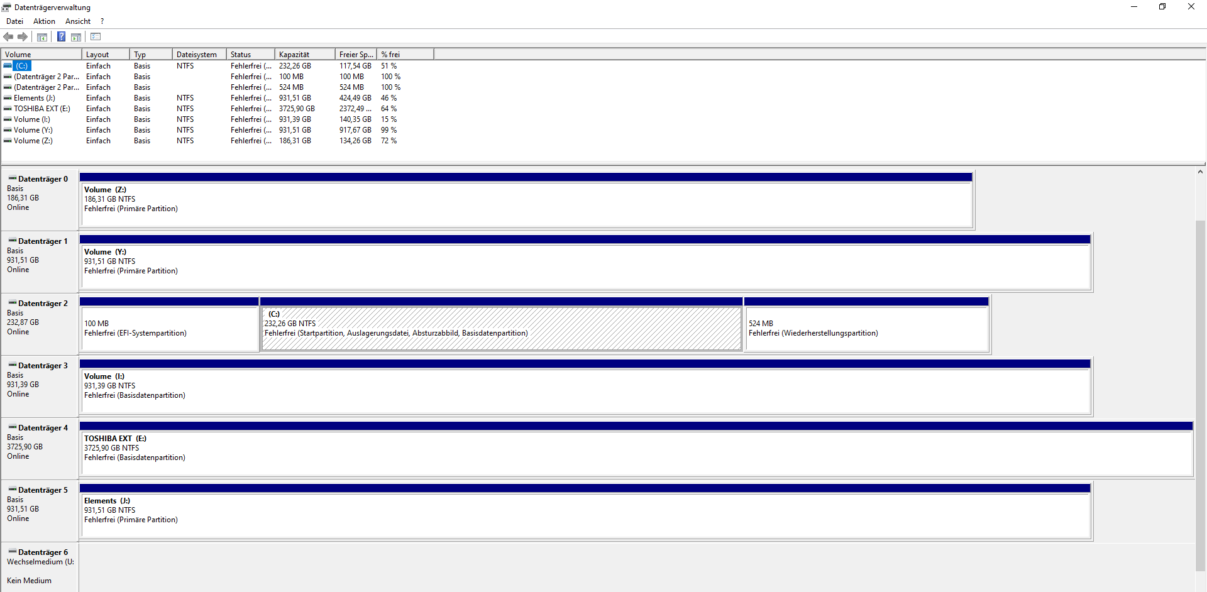The height and width of the screenshot is (592, 1207).
Task: Click the drive icon next to Elements (J:)
Action: [7, 98]
